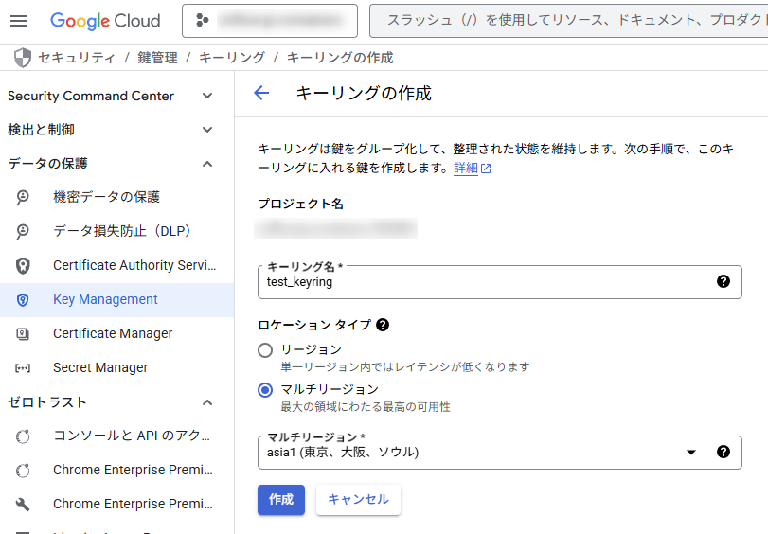Click the コンソールと API sidebar icon
Screen dimensions: 768x534
click(x=23, y=436)
